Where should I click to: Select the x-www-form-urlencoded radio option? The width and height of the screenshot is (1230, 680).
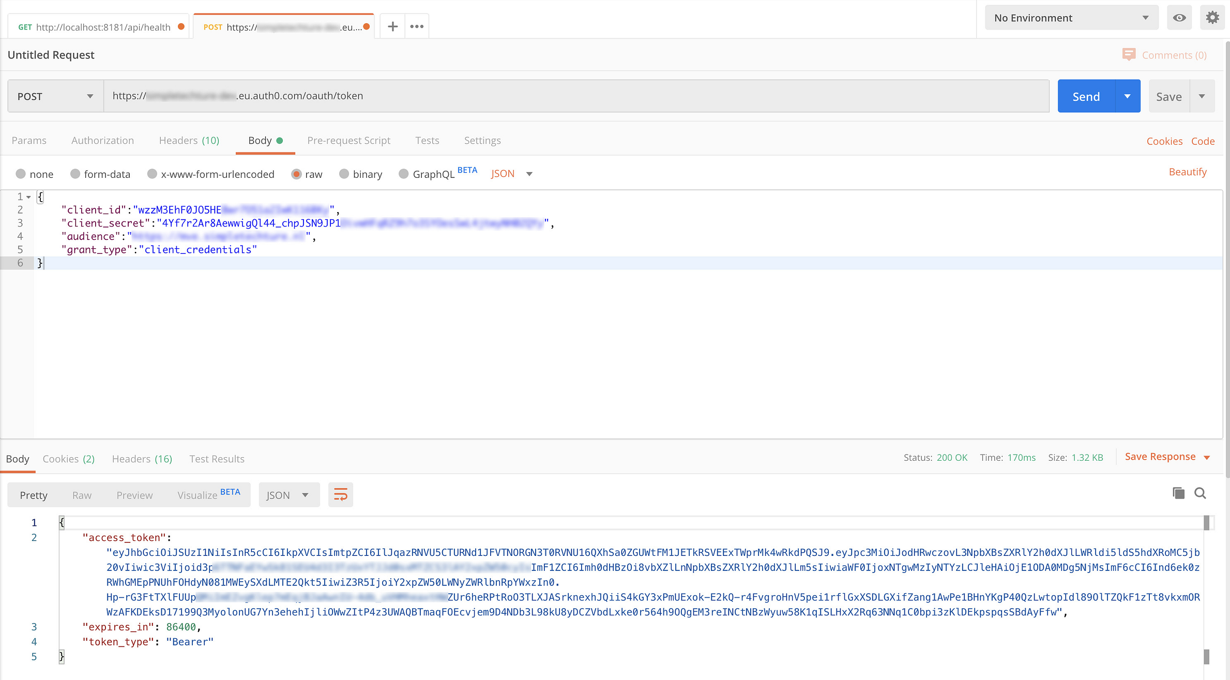click(152, 174)
